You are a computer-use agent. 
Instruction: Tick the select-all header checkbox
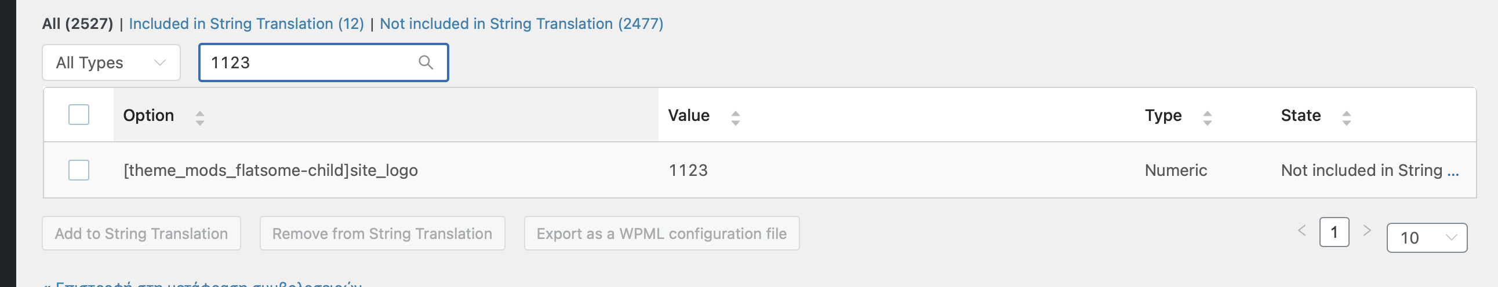[78, 115]
